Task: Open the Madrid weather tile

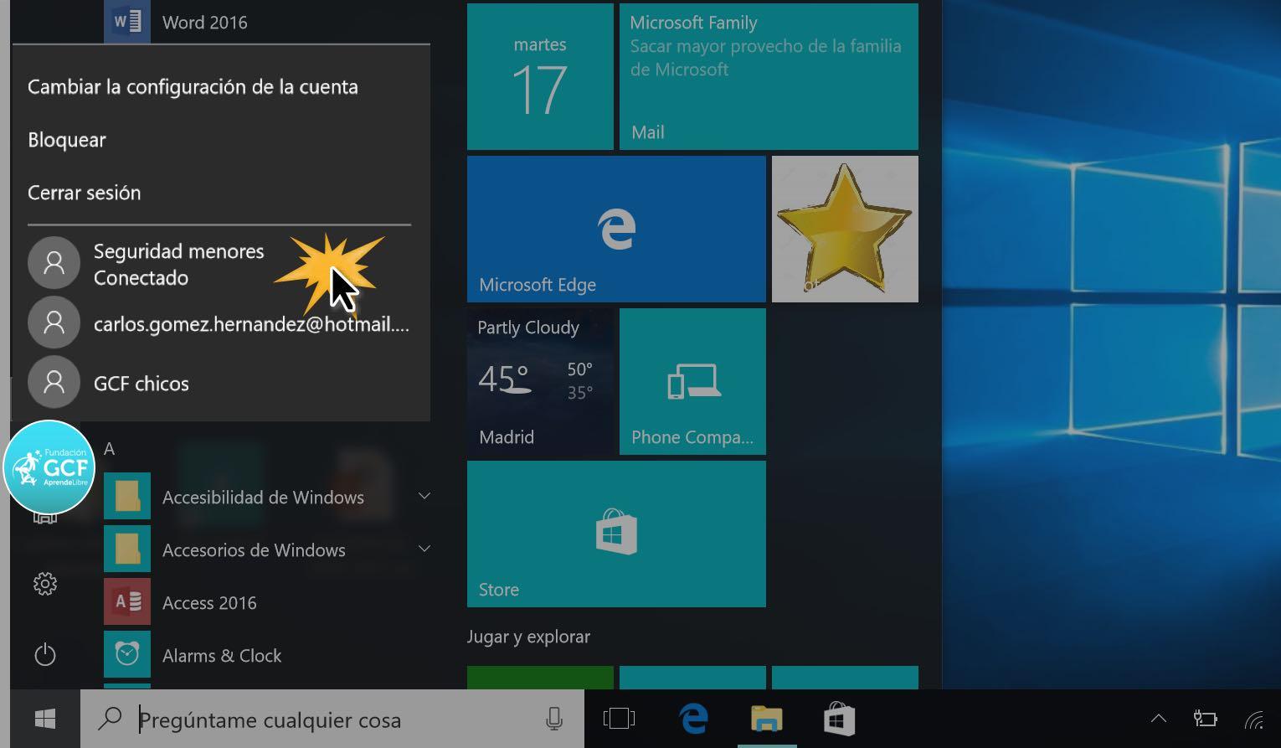Action: 540,381
